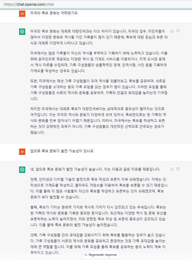Click the paragraph starting with 미국에서는 많은 가족들이

pyautogui.click(x=99, y=62)
